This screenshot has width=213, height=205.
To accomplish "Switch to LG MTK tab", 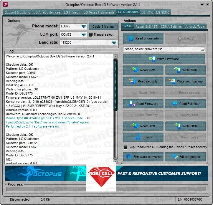I will (x=147, y=12).
